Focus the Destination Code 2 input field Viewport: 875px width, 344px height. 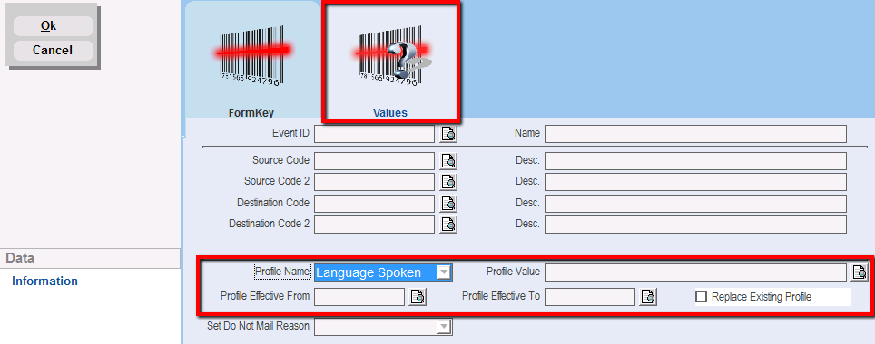[375, 225]
